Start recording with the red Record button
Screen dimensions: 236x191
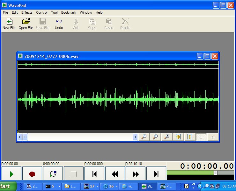click(32, 174)
